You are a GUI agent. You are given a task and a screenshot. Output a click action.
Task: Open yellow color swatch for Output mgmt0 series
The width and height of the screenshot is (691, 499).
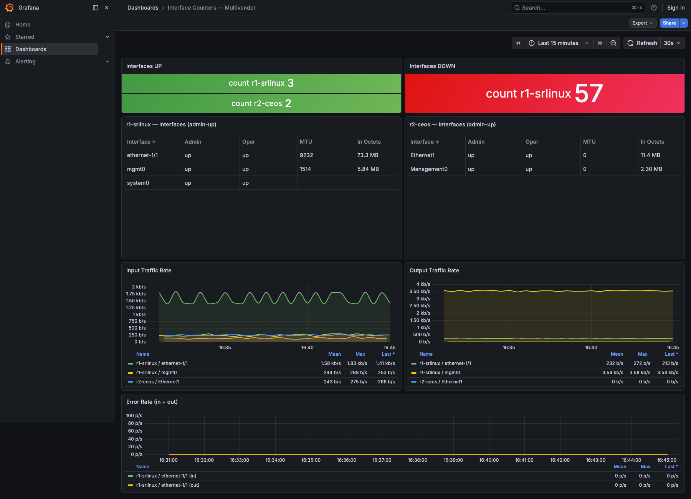(414, 373)
